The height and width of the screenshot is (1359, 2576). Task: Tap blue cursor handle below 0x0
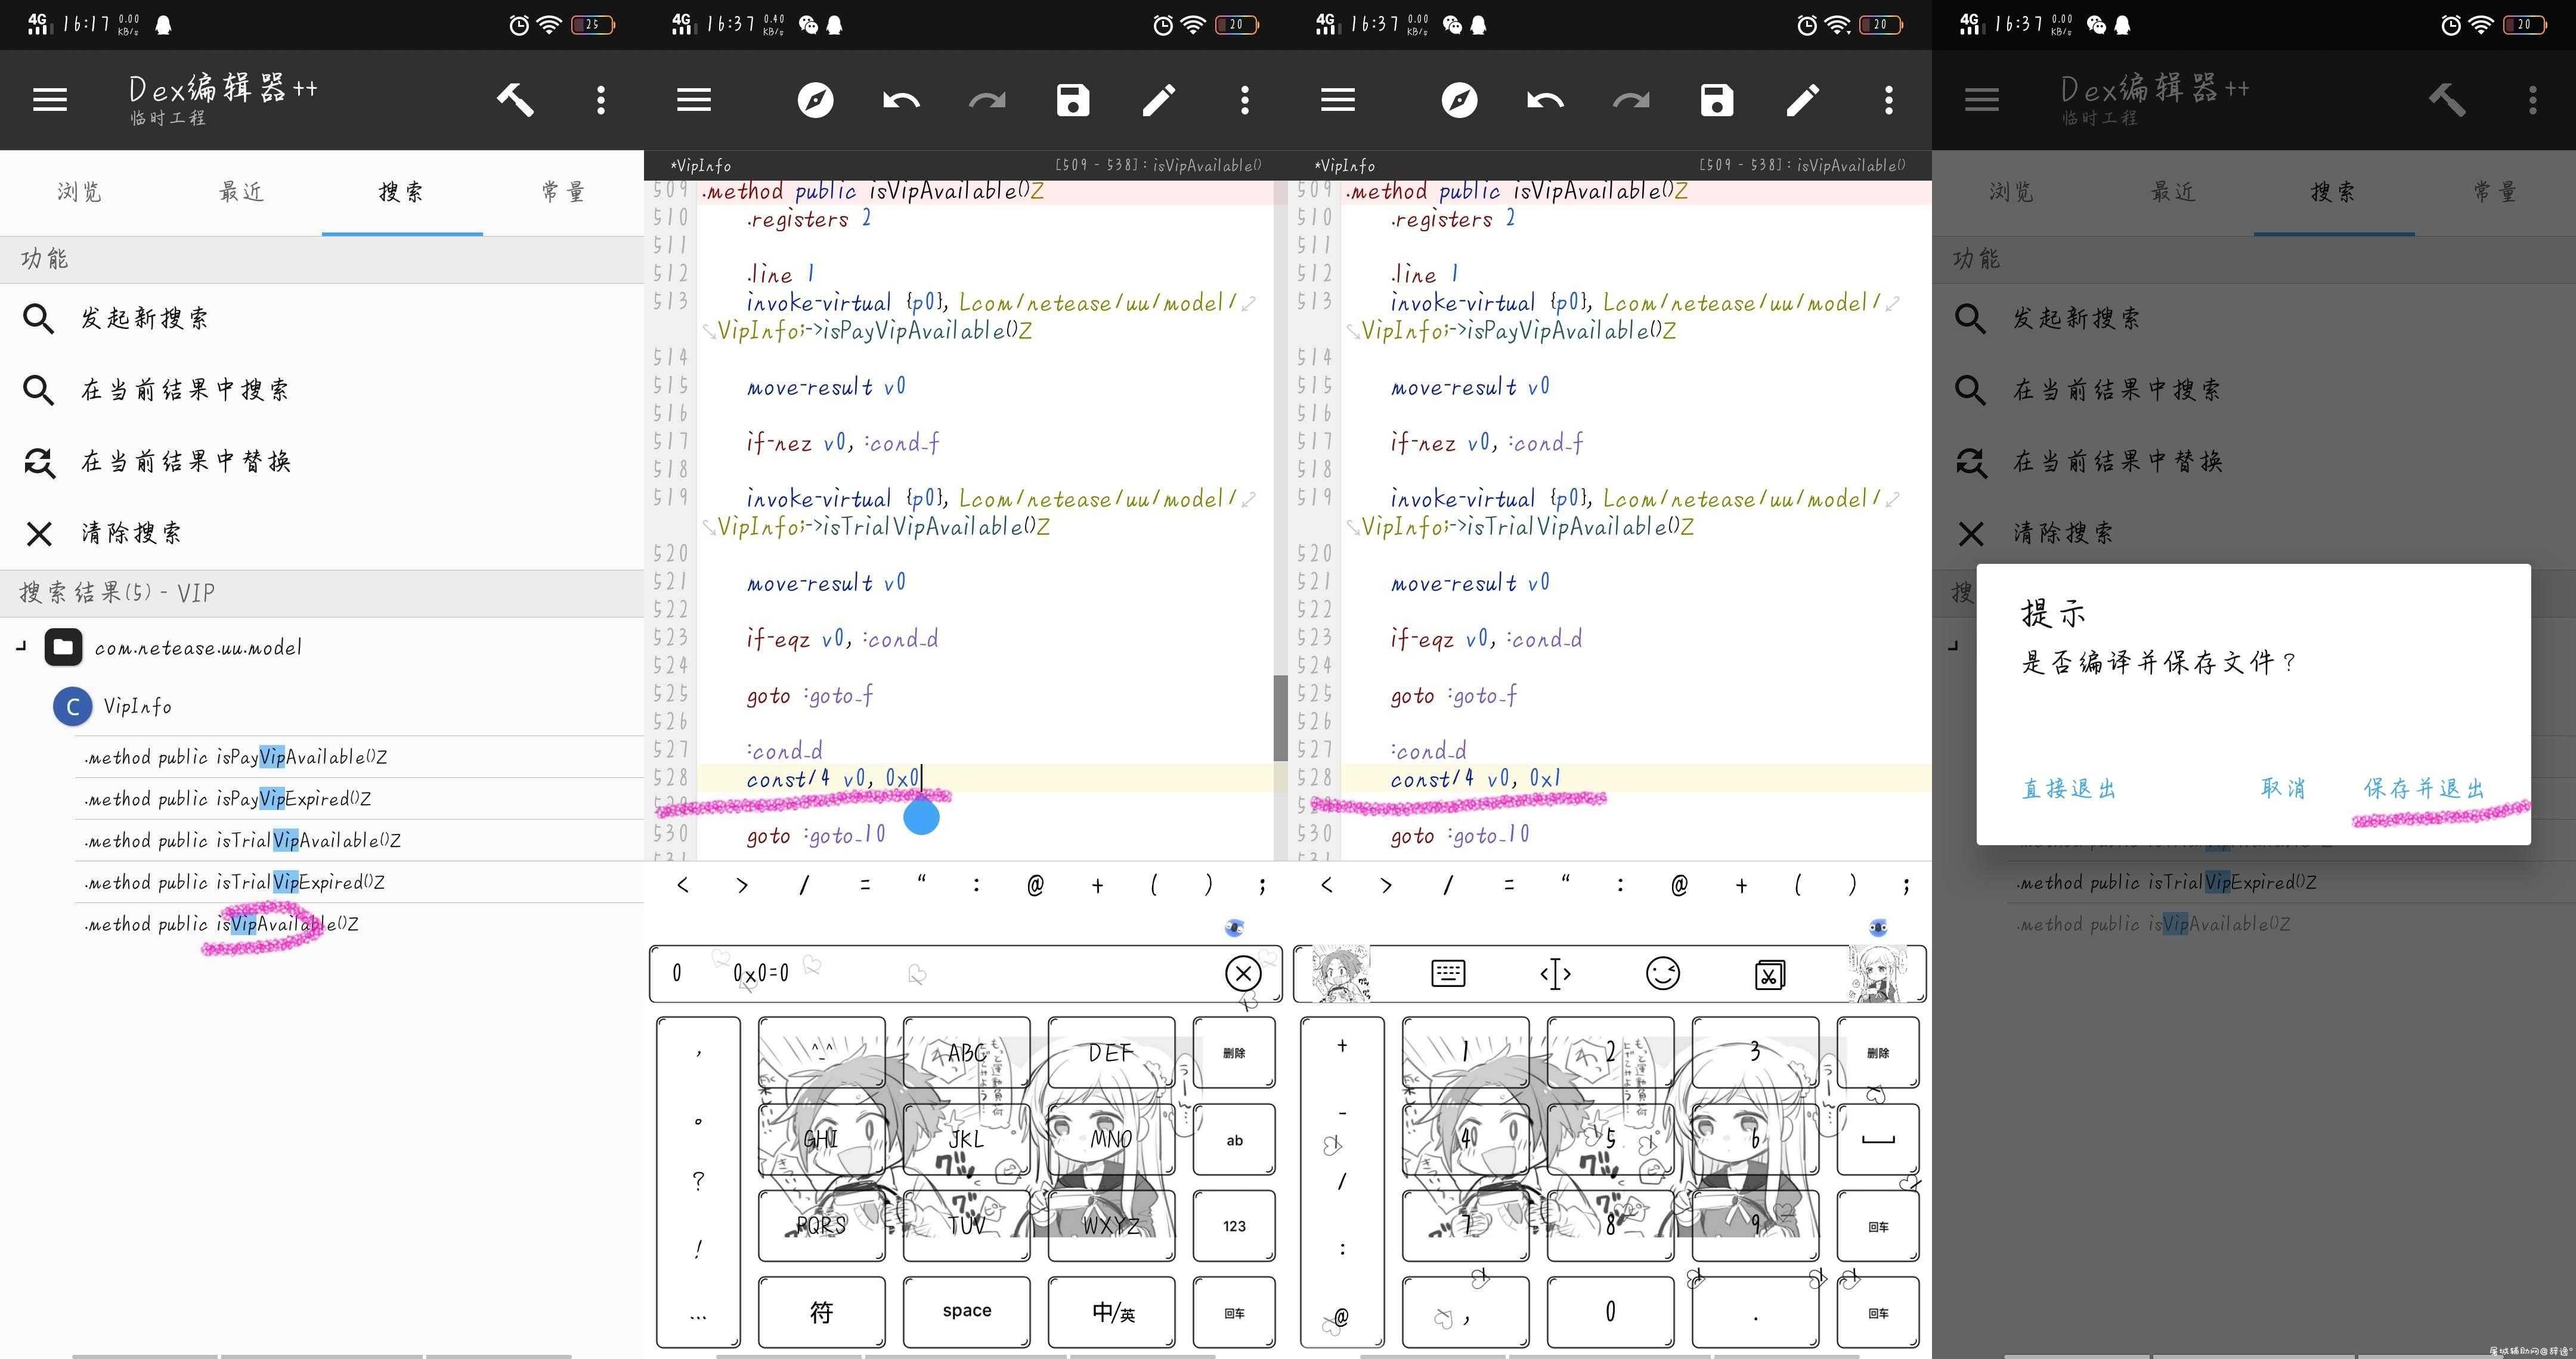pyautogui.click(x=921, y=817)
